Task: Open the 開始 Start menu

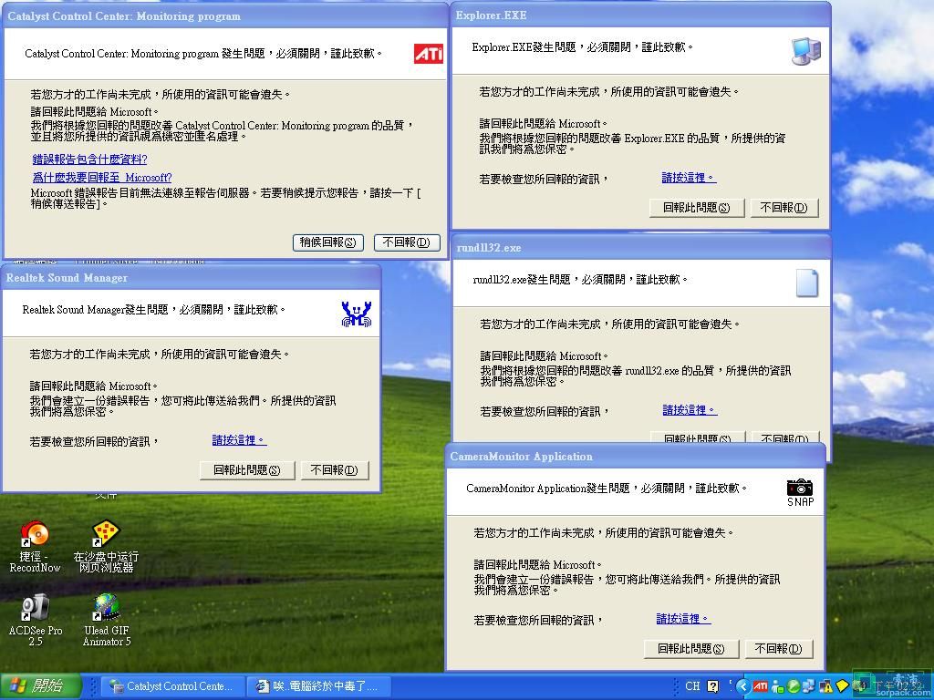Action: [41, 686]
